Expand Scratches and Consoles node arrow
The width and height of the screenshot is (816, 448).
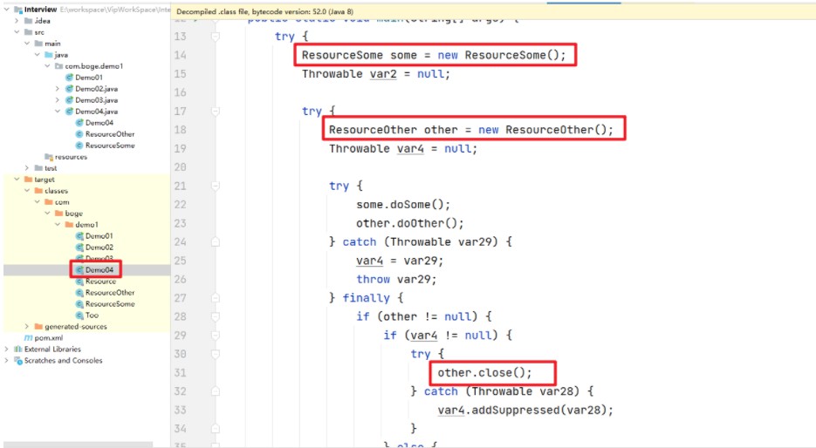tap(7, 361)
